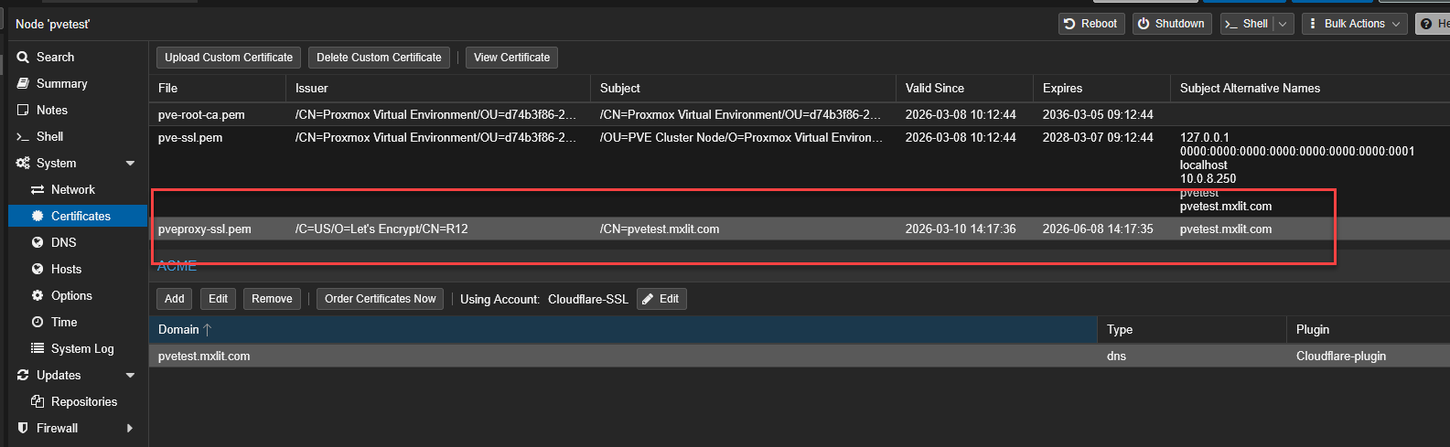1450x447 pixels.
Task: Expand the Firewall section arrow
Action: tap(130, 429)
